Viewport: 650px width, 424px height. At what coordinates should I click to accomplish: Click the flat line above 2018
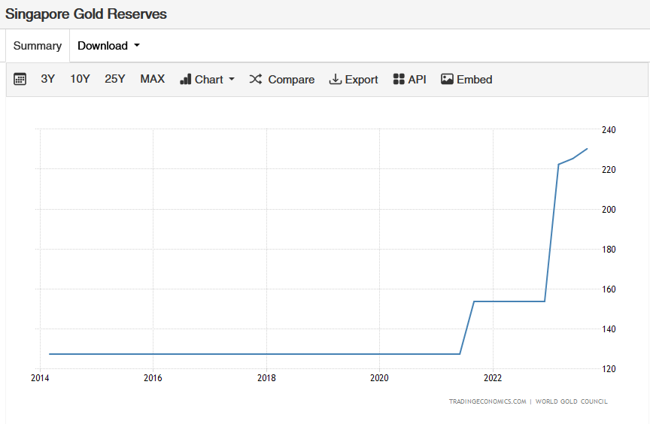click(266, 354)
